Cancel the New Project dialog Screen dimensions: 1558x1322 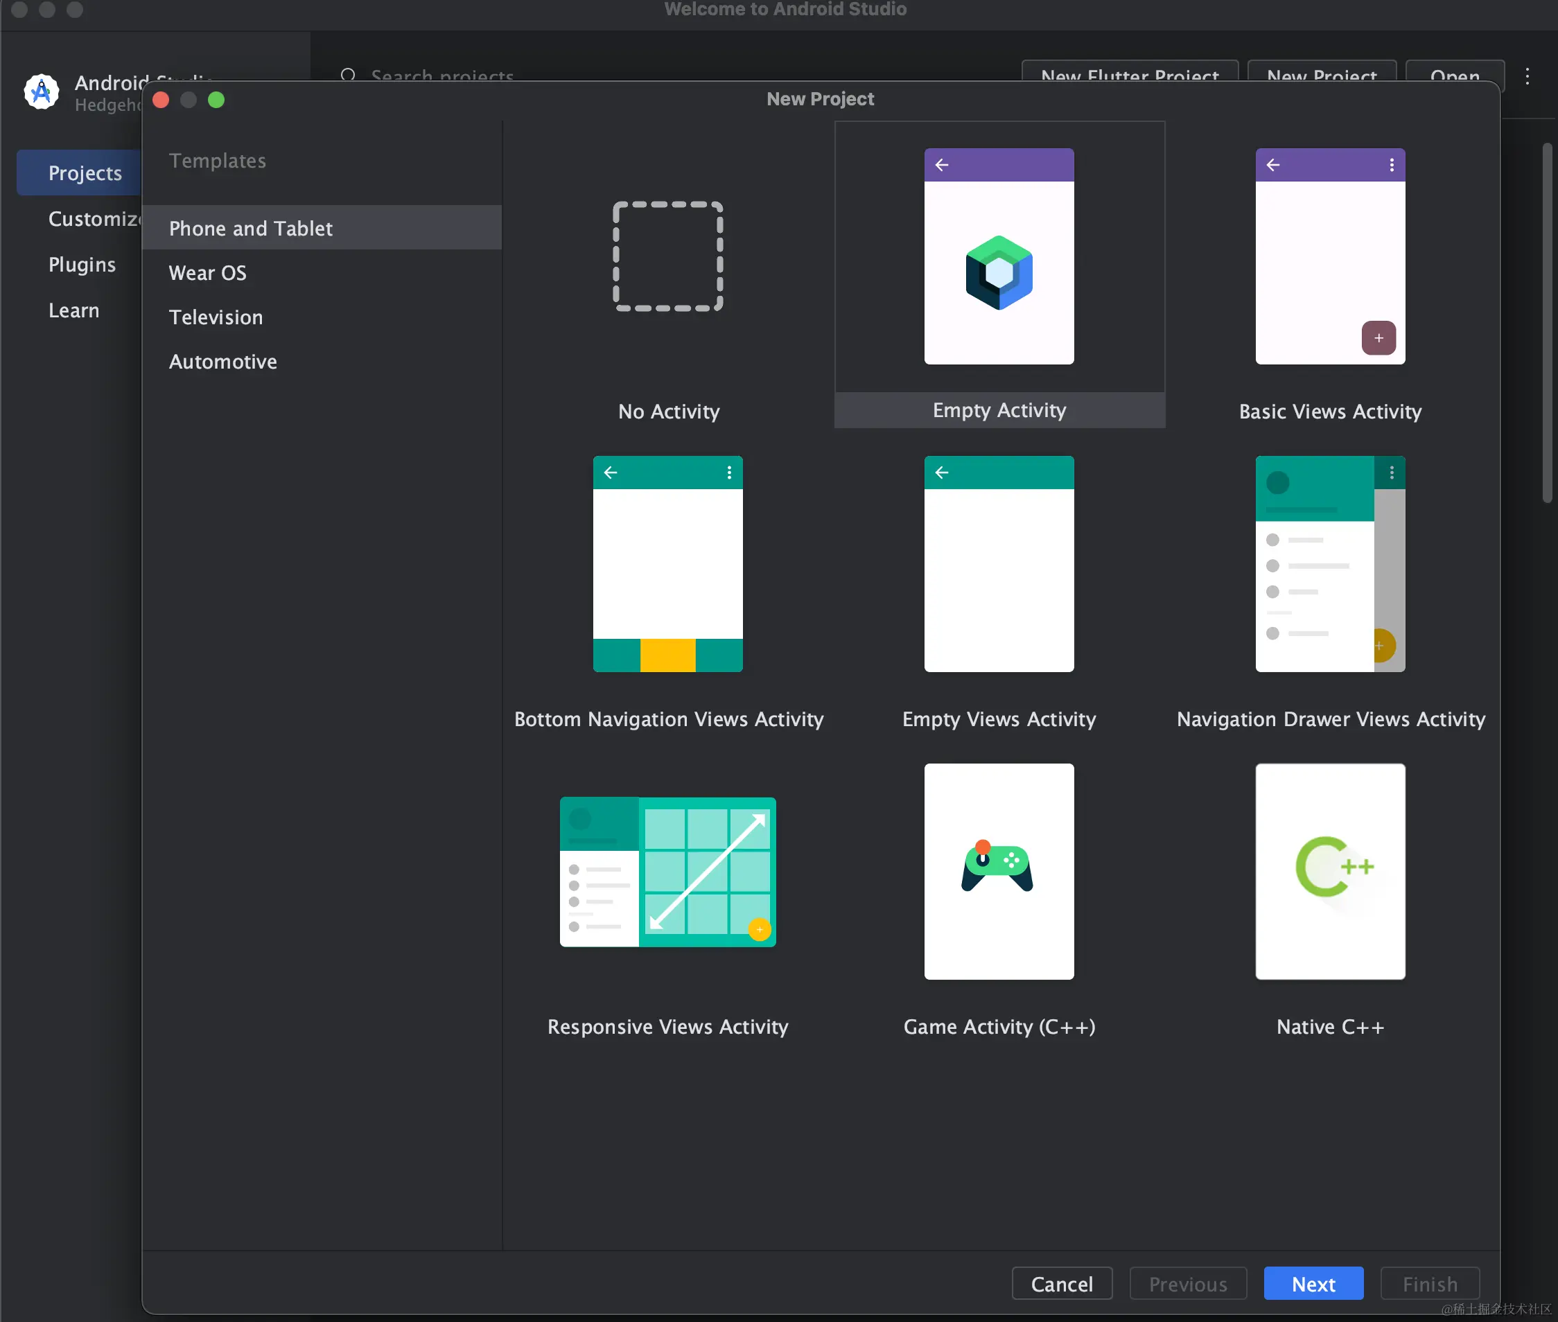click(x=1062, y=1284)
